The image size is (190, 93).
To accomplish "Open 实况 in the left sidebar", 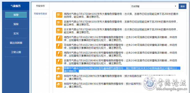I will (16, 33).
